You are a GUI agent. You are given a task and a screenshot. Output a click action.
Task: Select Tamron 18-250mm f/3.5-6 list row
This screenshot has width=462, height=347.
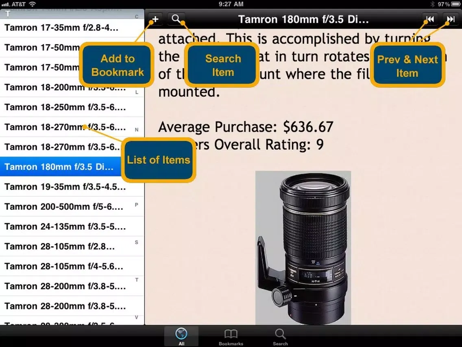pyautogui.click(x=72, y=107)
